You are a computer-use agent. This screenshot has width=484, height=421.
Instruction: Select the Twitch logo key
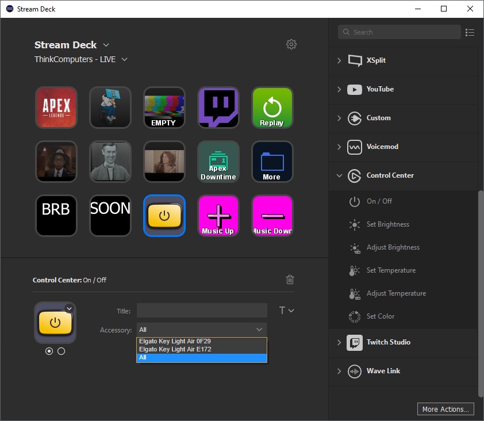coord(218,108)
